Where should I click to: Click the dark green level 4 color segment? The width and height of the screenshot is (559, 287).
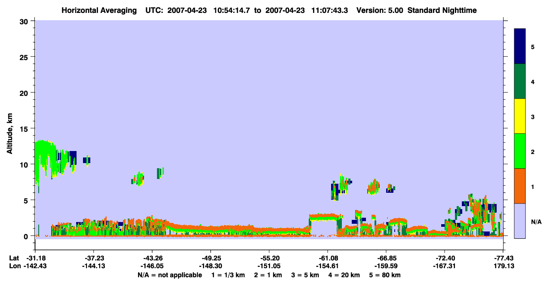tap(520, 81)
